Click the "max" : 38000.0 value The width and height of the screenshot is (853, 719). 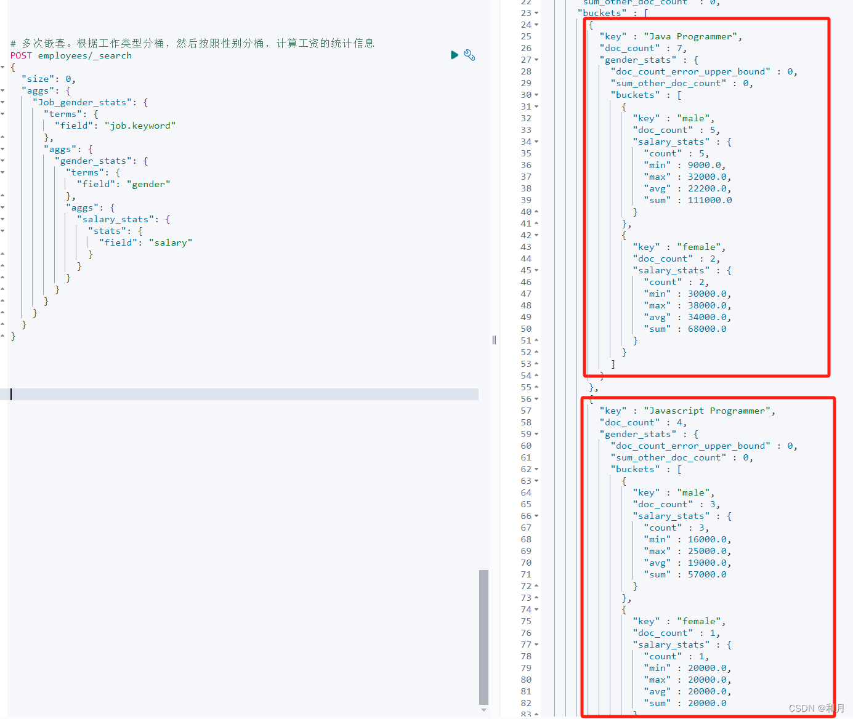tap(706, 305)
